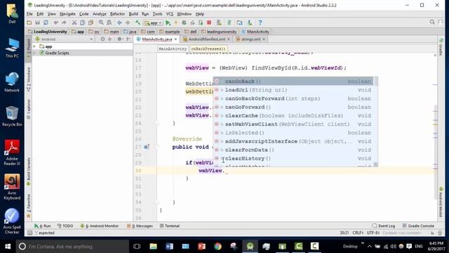Click the SDK Manager download icon
This screenshot has width=449, height=253.
pyautogui.click(x=250, y=22)
